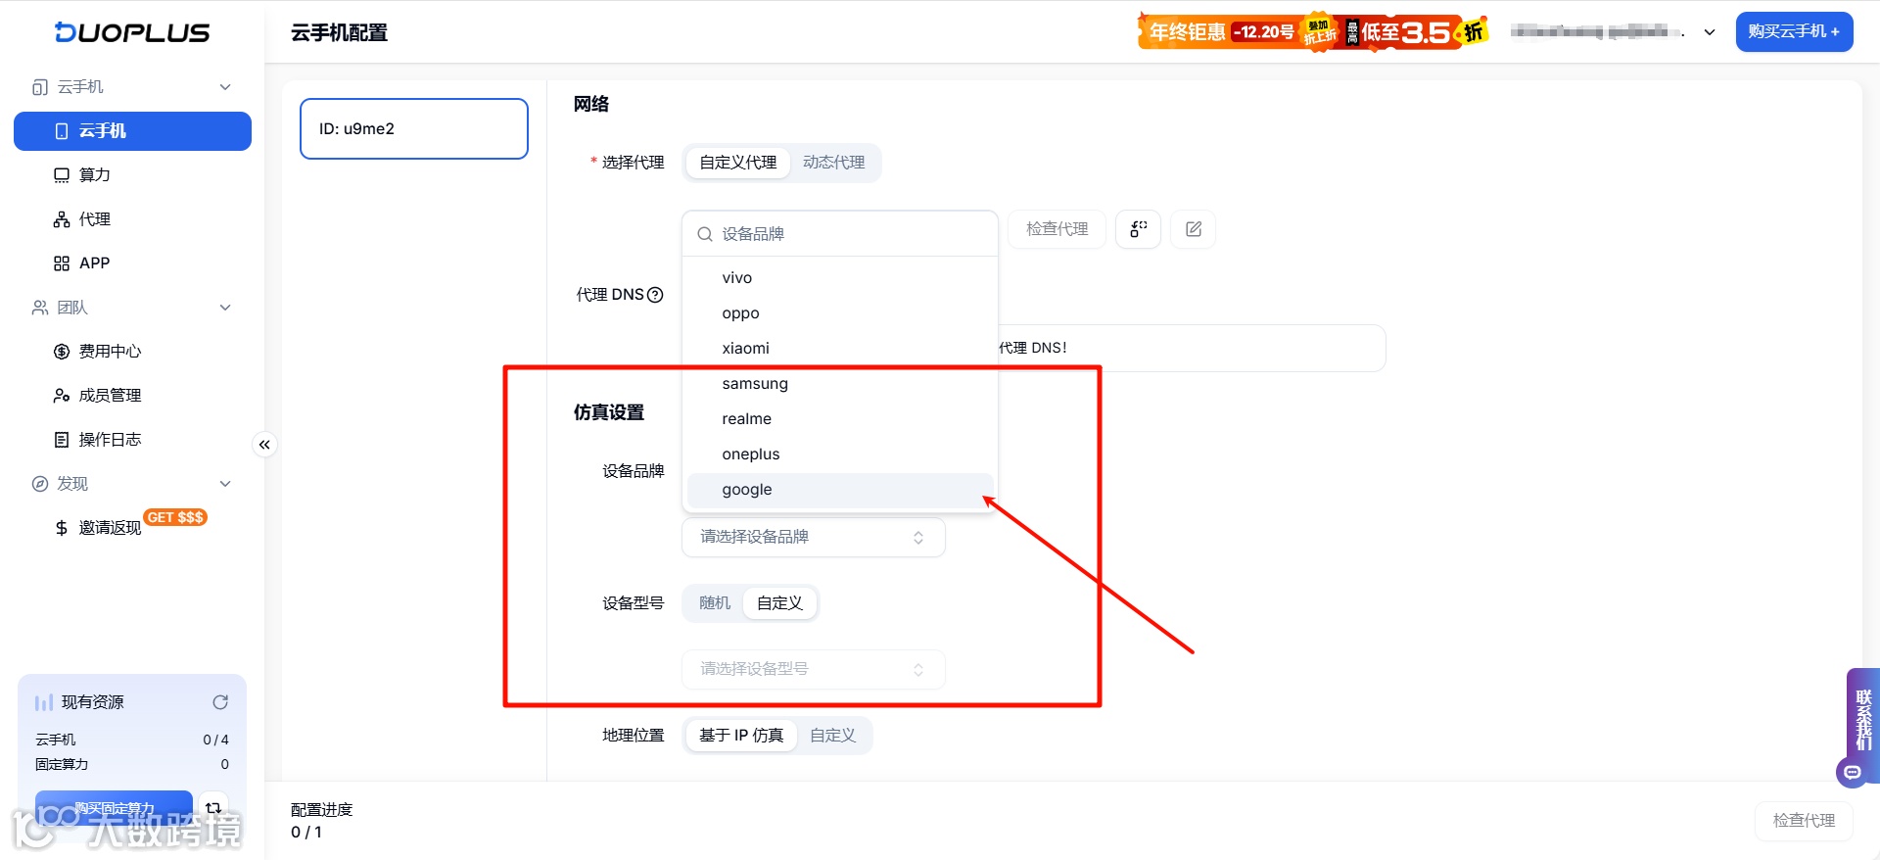1880x860 pixels.
Task: Click the 费用中心 coin icon
Action: 62,352
